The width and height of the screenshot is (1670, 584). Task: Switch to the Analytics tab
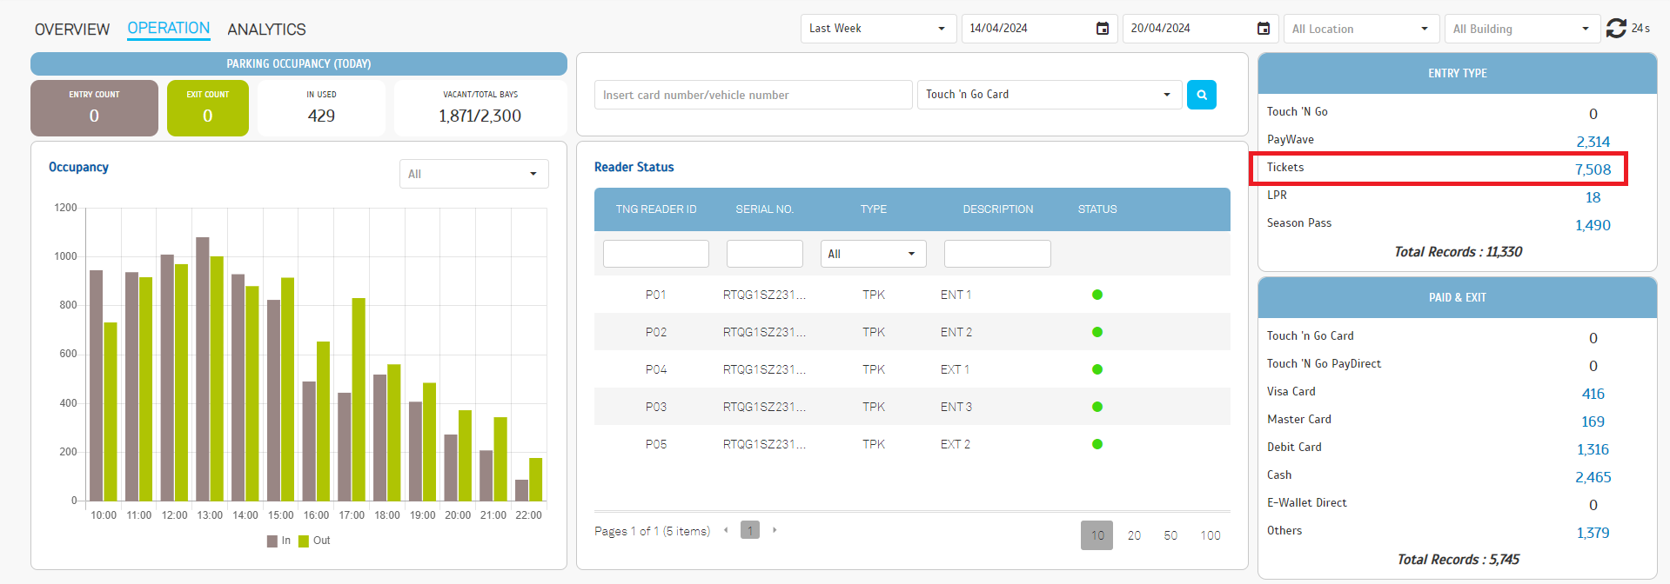266,30
